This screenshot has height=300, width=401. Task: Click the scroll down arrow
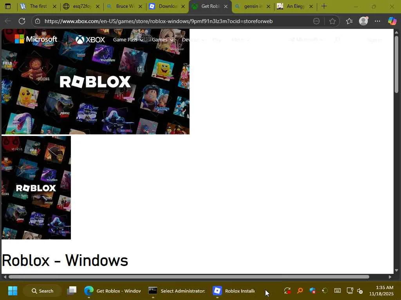(396, 270)
